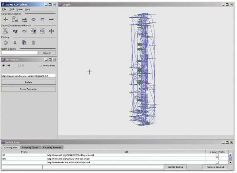Viewport: 237px width, 173px height.
Task: Click the Display Prefix column header
Action: (217, 152)
